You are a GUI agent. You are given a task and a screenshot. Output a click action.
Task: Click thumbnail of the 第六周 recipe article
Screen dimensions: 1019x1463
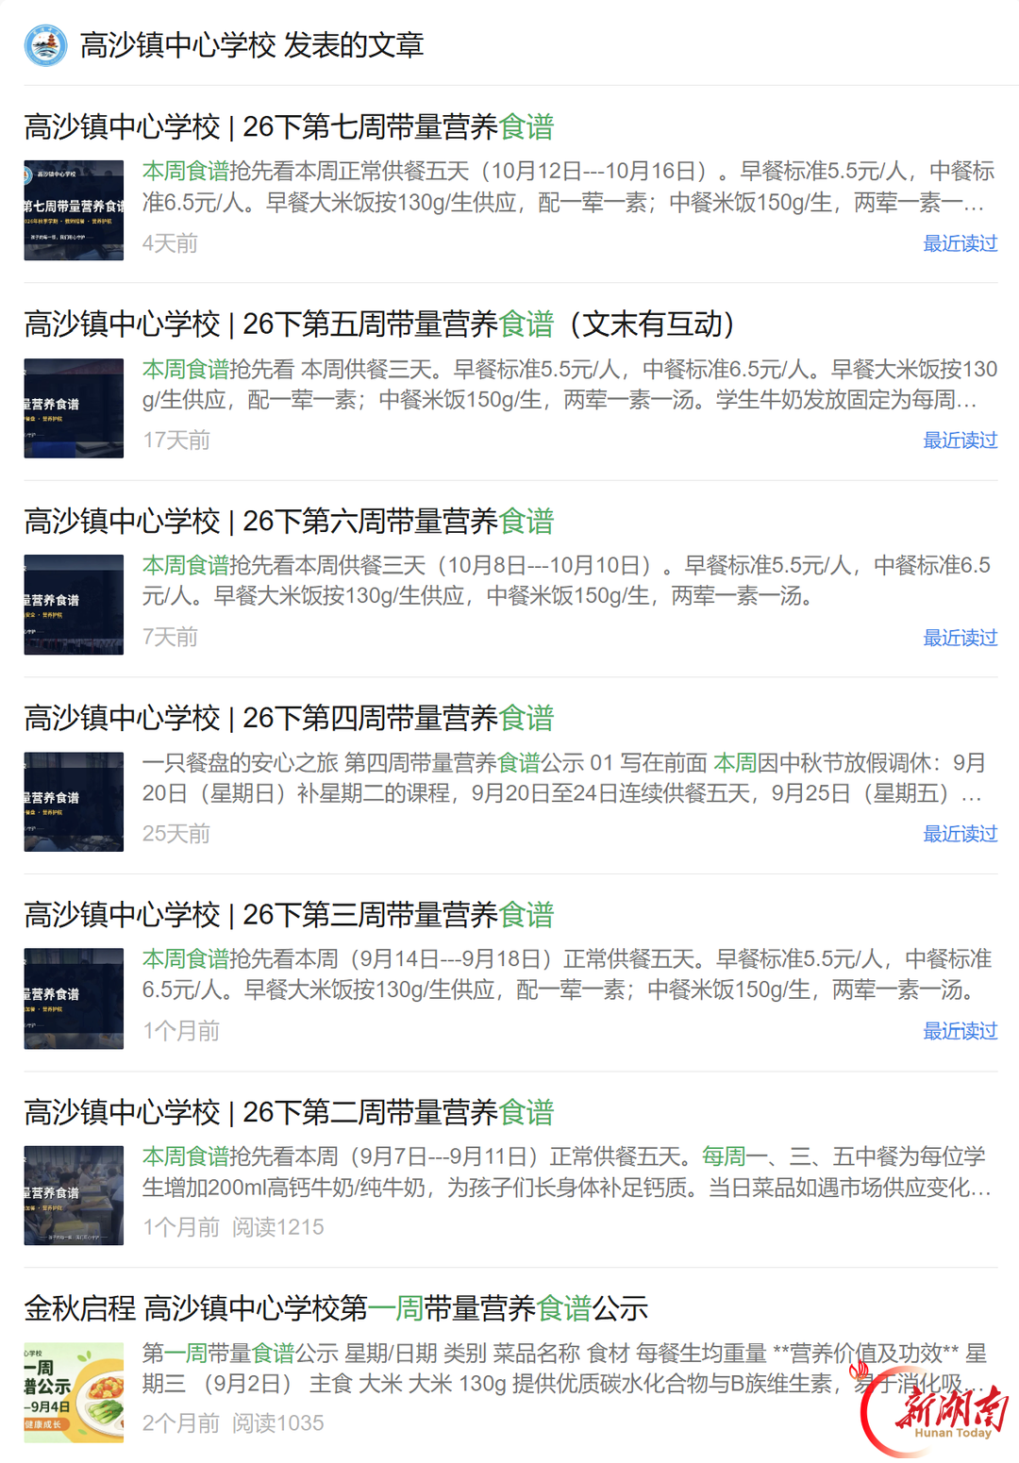[74, 605]
